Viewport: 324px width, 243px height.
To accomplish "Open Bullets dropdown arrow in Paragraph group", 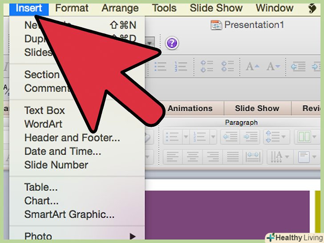I will point(186,137).
